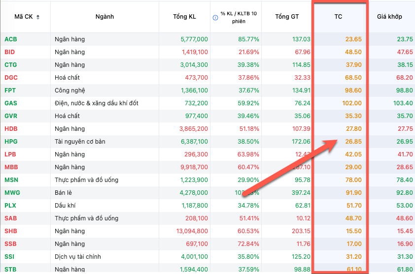Sort by the Mã CK column arrows
Viewport: 415px width, 274px height.
tap(38, 17)
